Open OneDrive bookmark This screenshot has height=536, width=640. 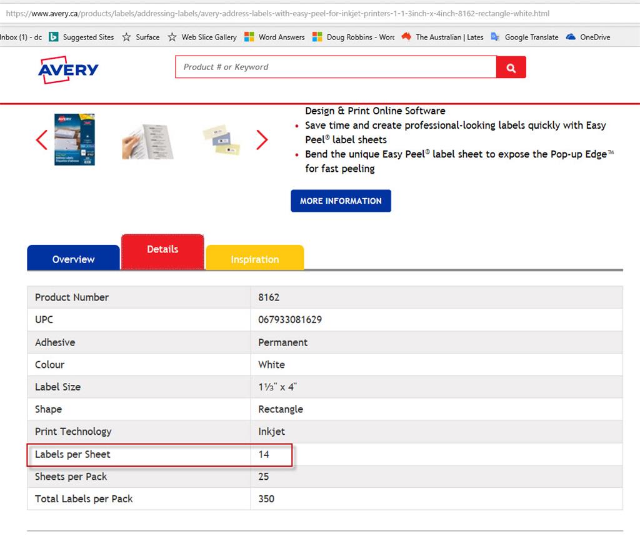click(x=588, y=37)
